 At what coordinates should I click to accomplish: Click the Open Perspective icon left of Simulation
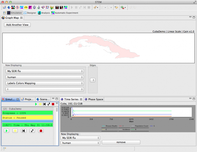tap(4, 13)
